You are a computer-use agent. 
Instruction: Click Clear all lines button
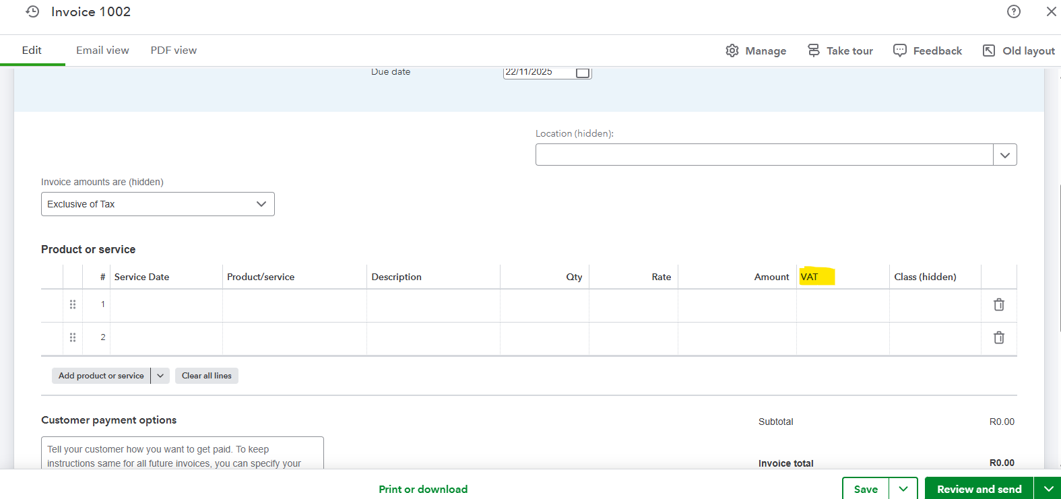pyautogui.click(x=206, y=376)
